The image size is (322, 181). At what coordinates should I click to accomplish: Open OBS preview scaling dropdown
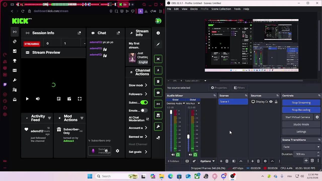point(205,81)
